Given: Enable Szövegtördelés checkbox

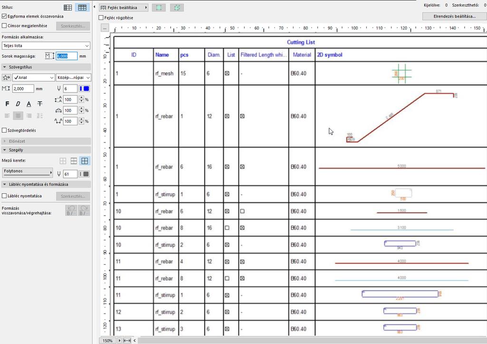Looking at the screenshot, I should pyautogui.click(x=4, y=130).
